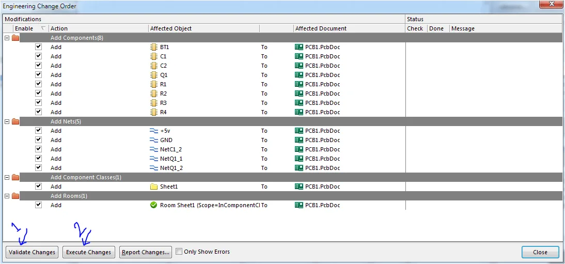Uncheck the enable box for +5v net
Screen dimensions: 565x264
pyautogui.click(x=39, y=130)
